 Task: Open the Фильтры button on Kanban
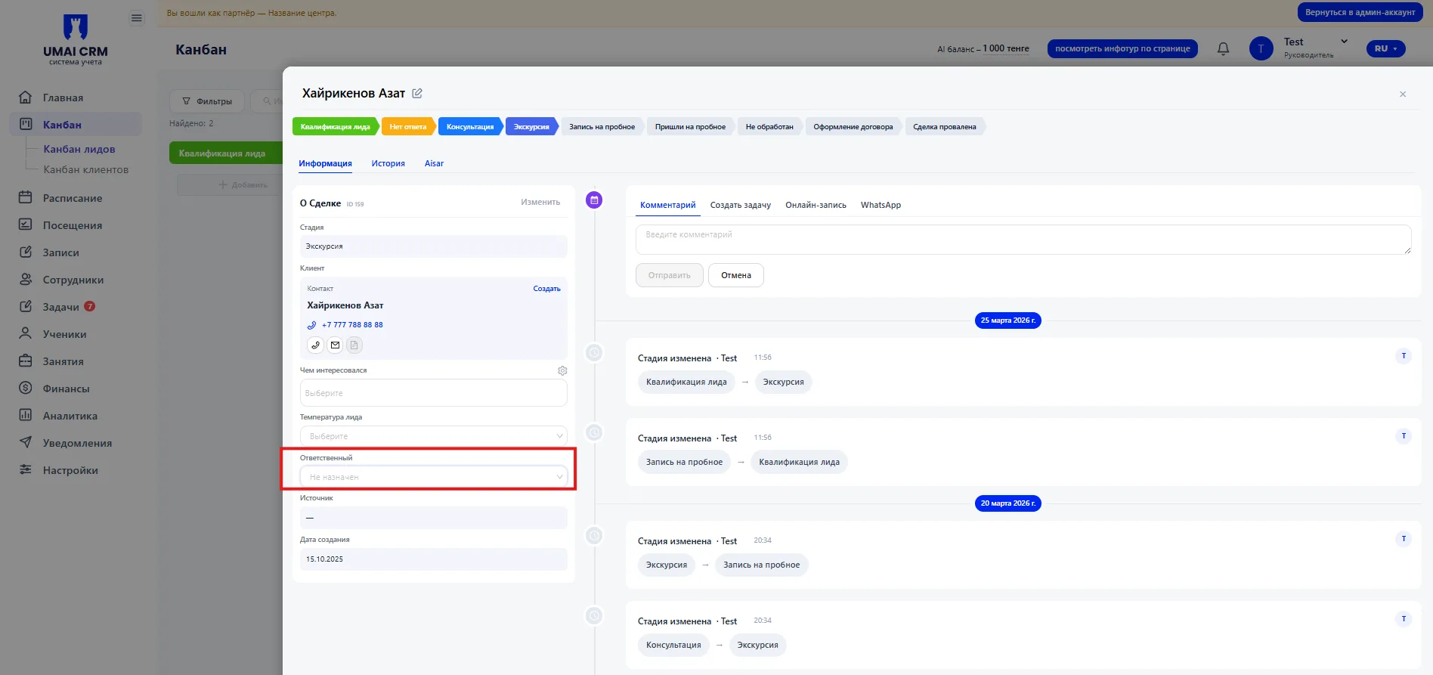click(x=207, y=101)
